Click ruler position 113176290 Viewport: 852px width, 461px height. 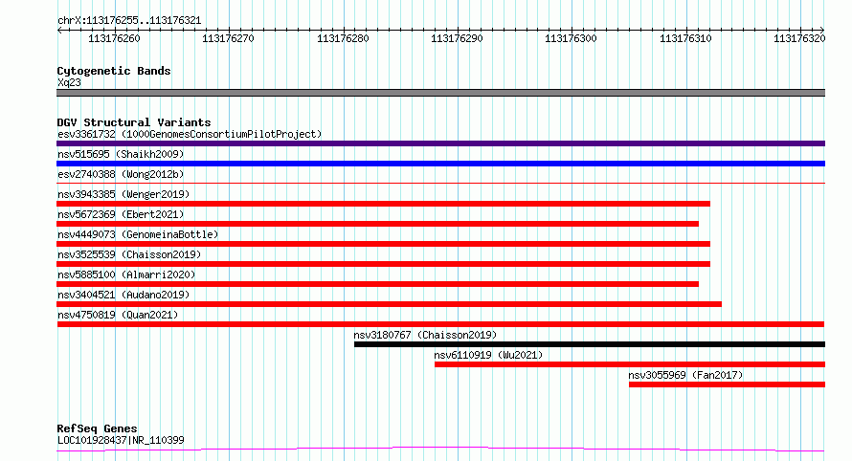coord(457,38)
